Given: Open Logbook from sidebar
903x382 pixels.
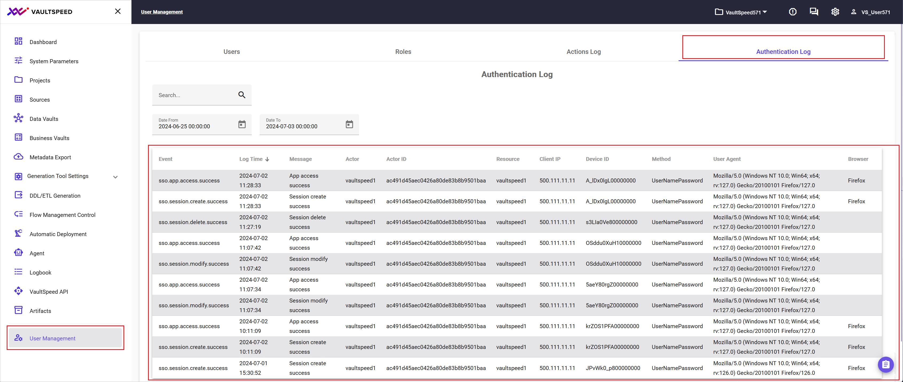Looking at the screenshot, I should pos(41,272).
